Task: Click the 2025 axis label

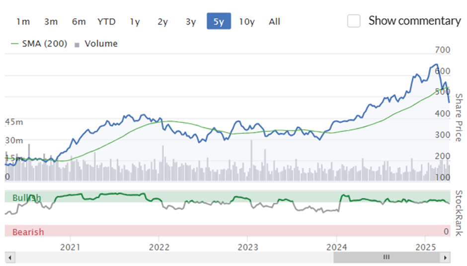Action: click(426, 247)
